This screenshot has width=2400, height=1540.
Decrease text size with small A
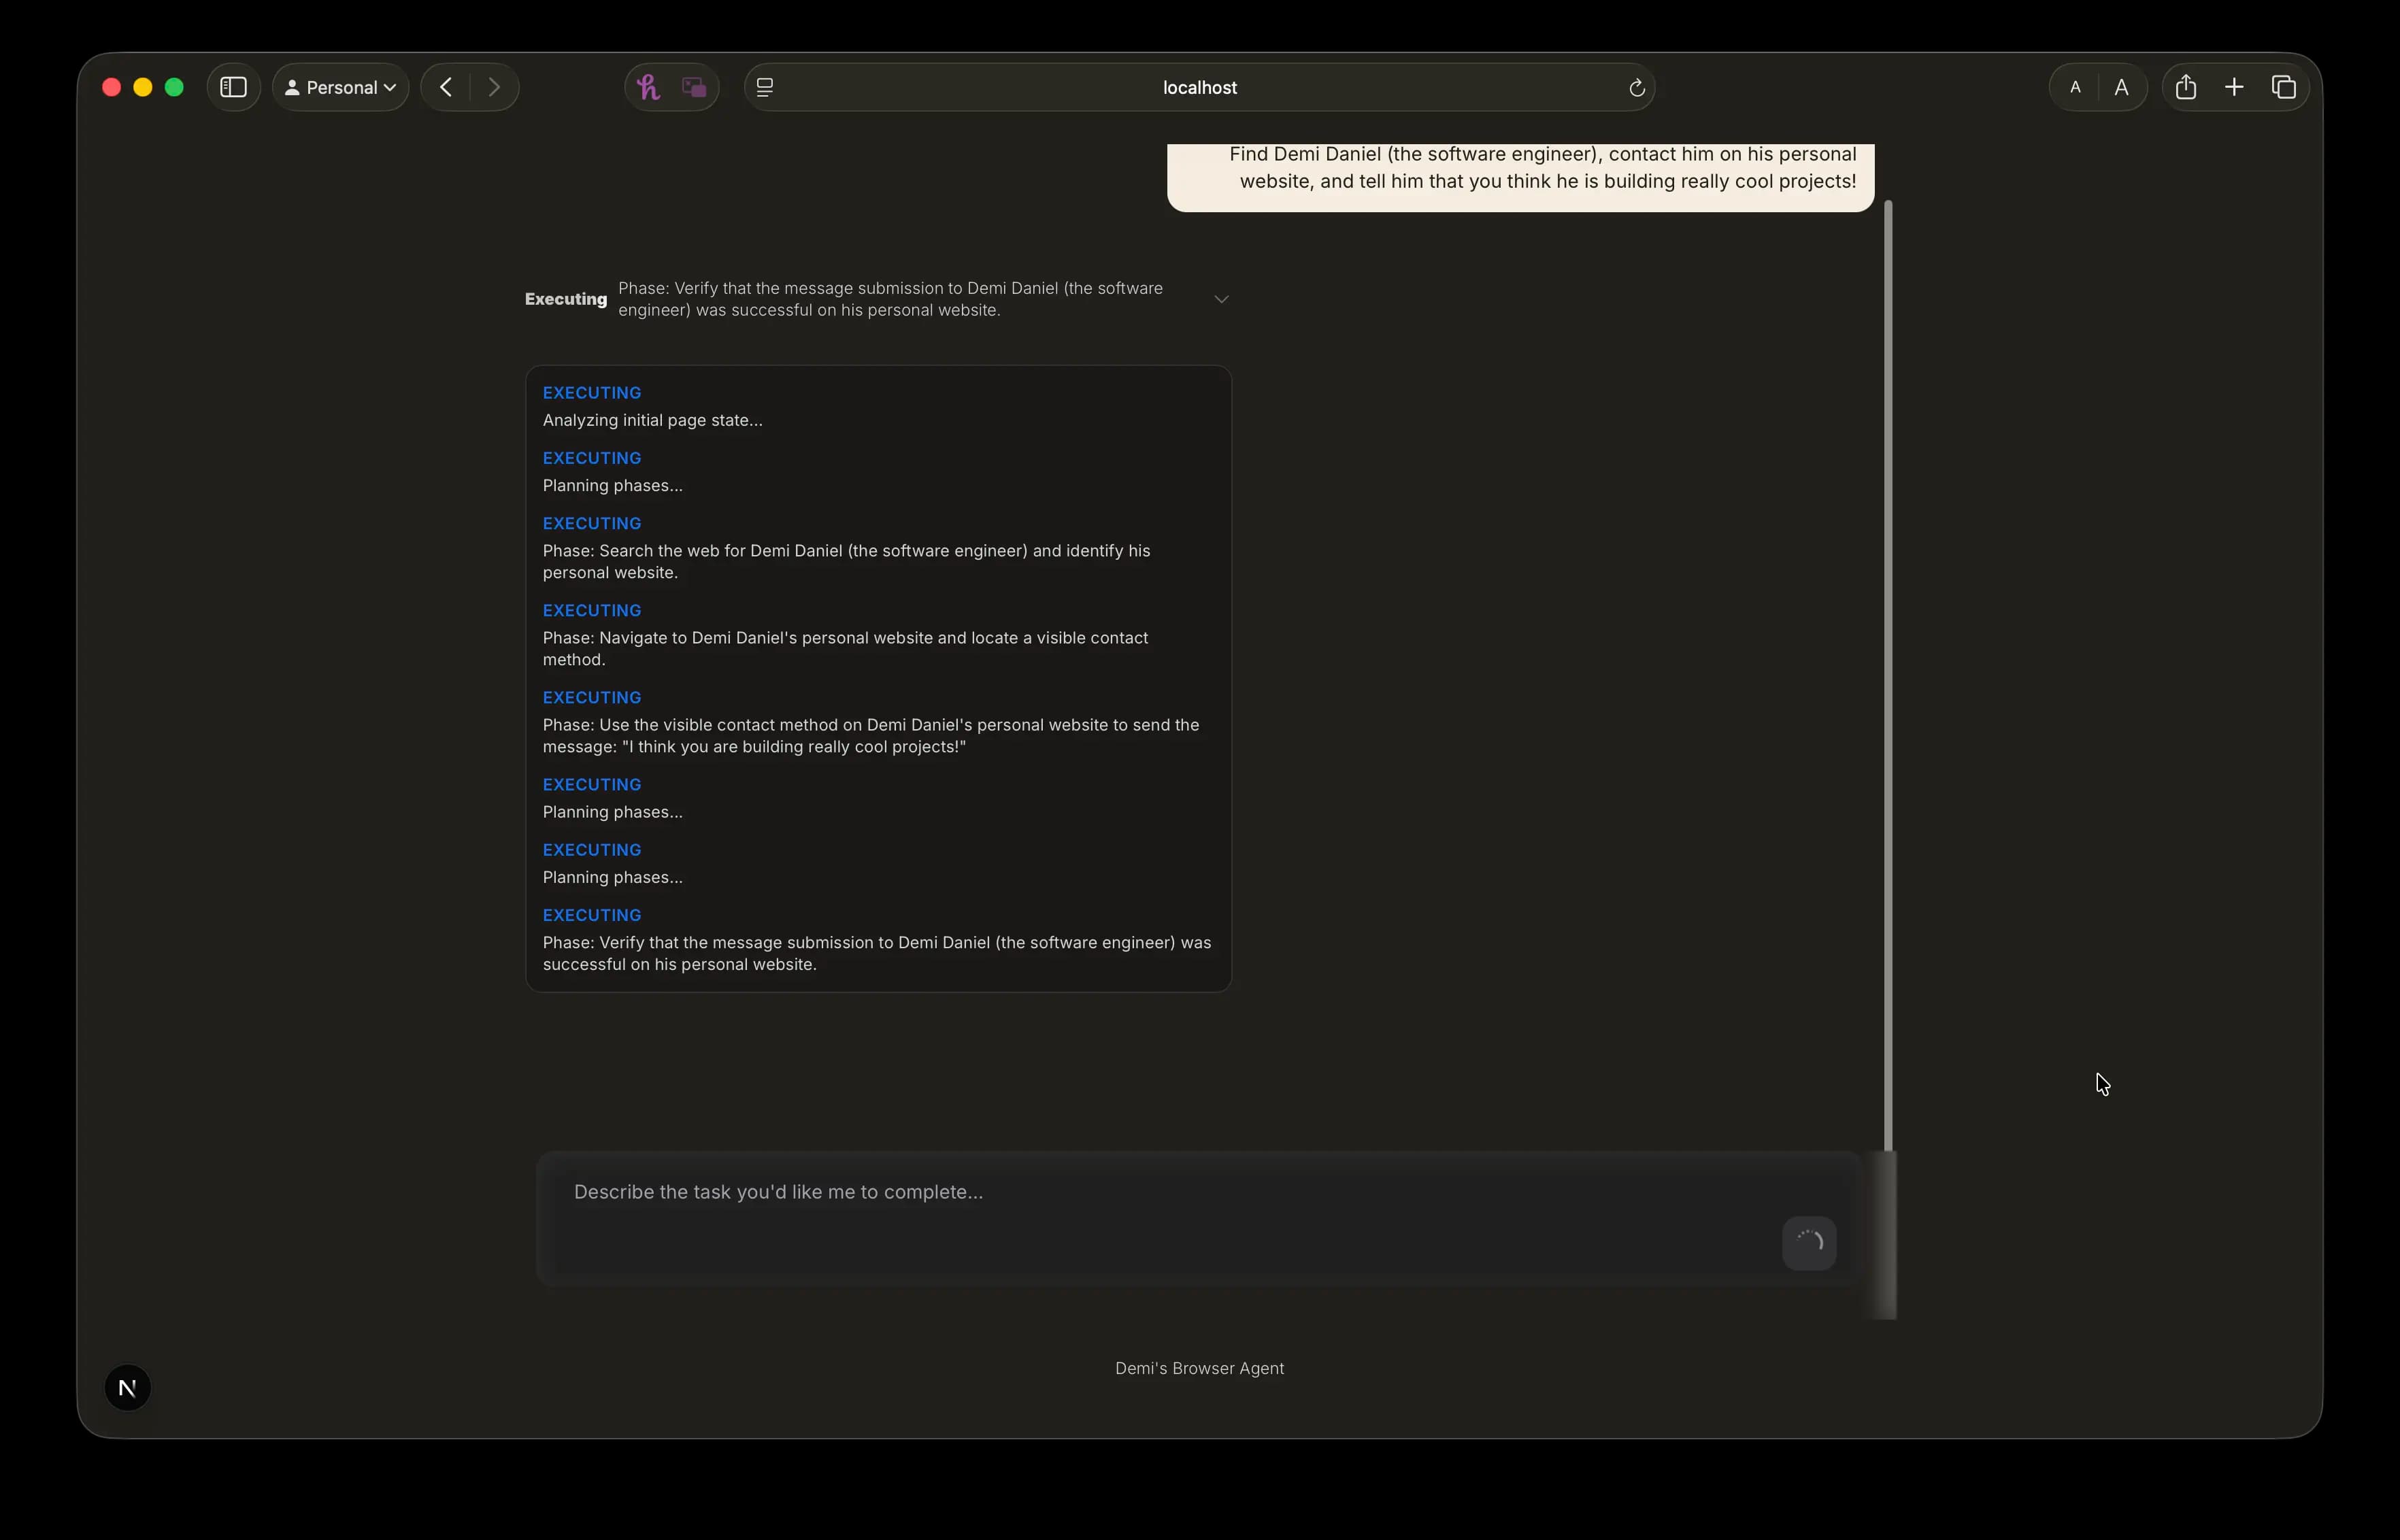(x=2075, y=87)
